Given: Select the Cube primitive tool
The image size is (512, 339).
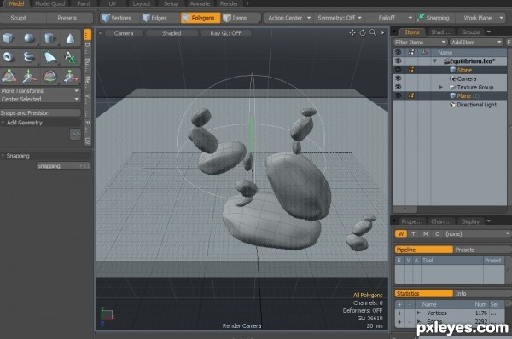Looking at the screenshot, I should [9, 38].
